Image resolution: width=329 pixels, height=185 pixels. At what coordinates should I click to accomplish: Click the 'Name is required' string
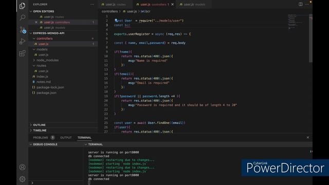point(152,61)
